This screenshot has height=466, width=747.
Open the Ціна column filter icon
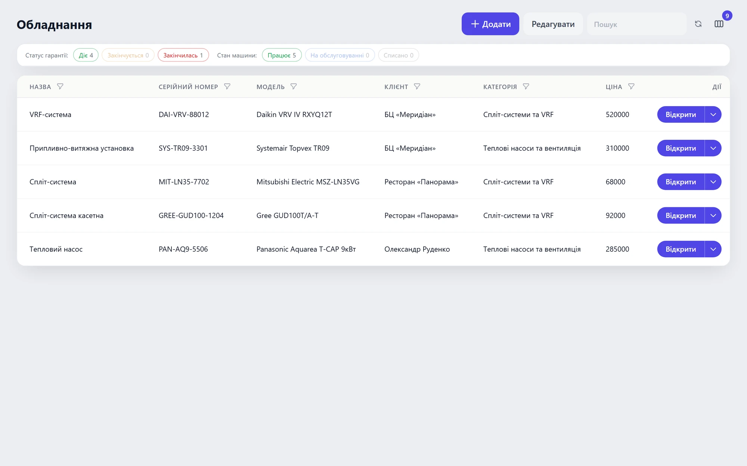pyautogui.click(x=631, y=86)
